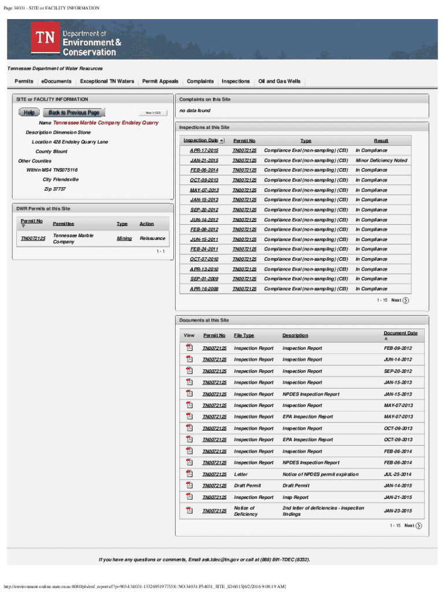Screen dimensions: 445x592
Task: Click Back to Previous Page button
Action: 74,112
